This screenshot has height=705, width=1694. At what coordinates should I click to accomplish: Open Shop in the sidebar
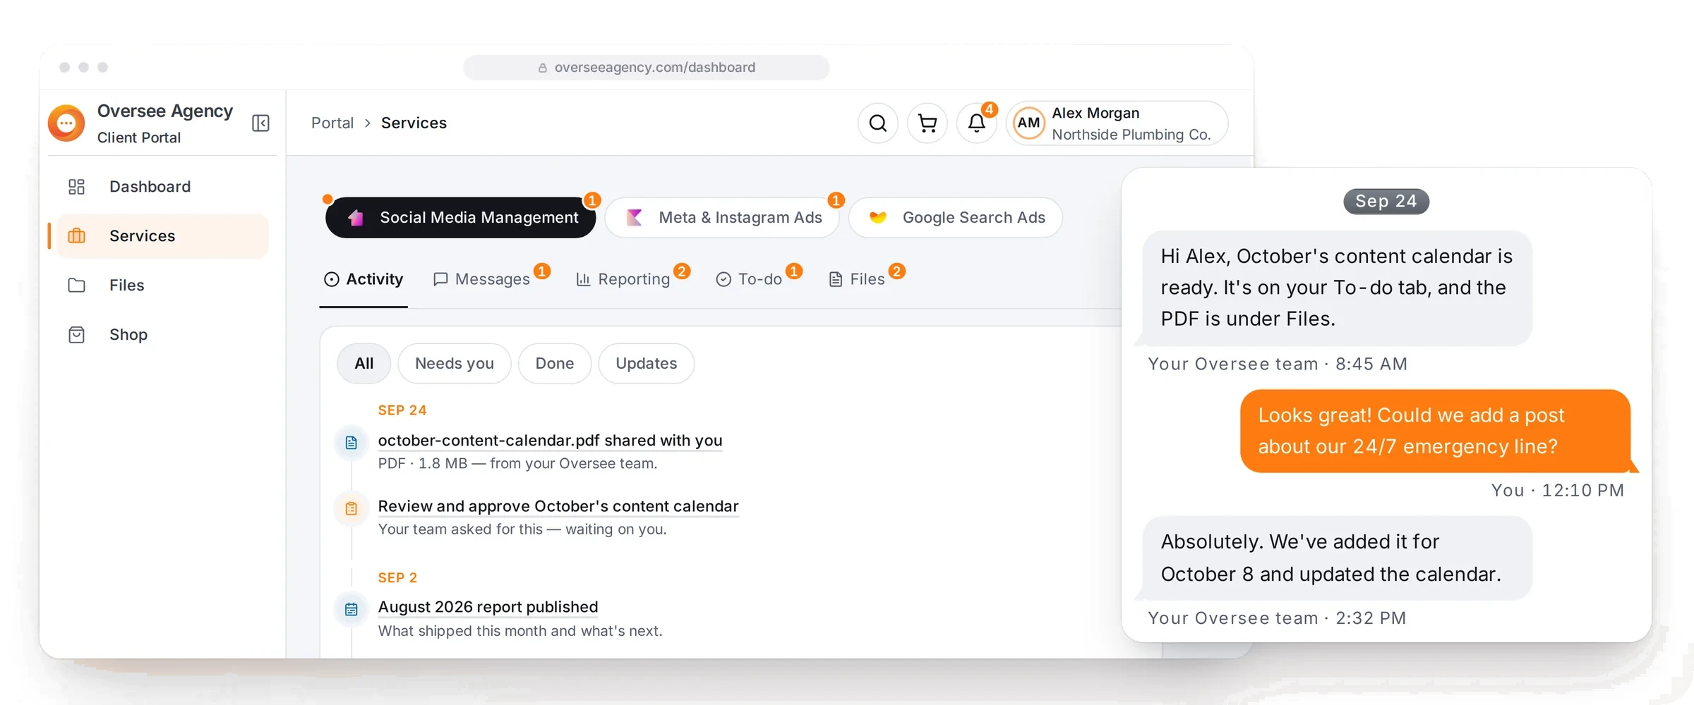162,335
